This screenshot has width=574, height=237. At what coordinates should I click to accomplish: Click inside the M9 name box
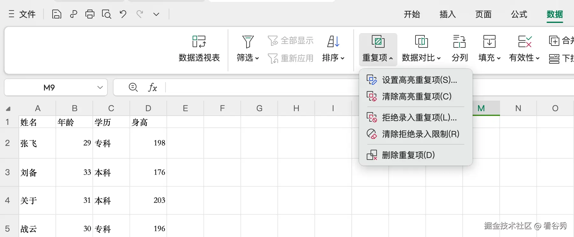(49, 87)
